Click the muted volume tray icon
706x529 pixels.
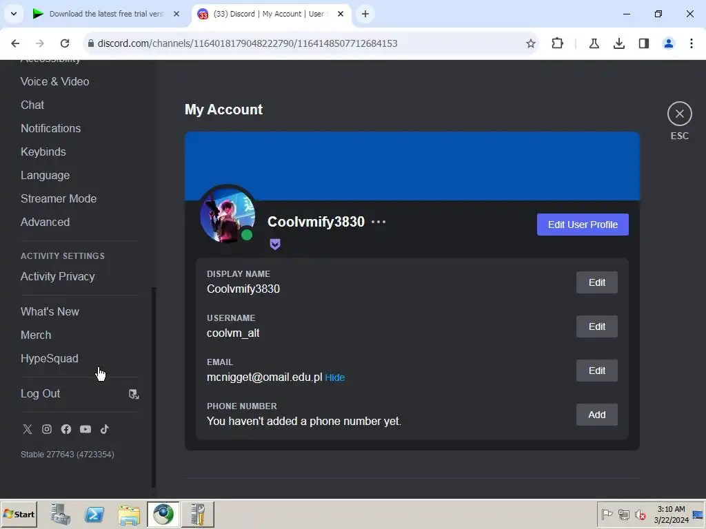click(x=640, y=514)
